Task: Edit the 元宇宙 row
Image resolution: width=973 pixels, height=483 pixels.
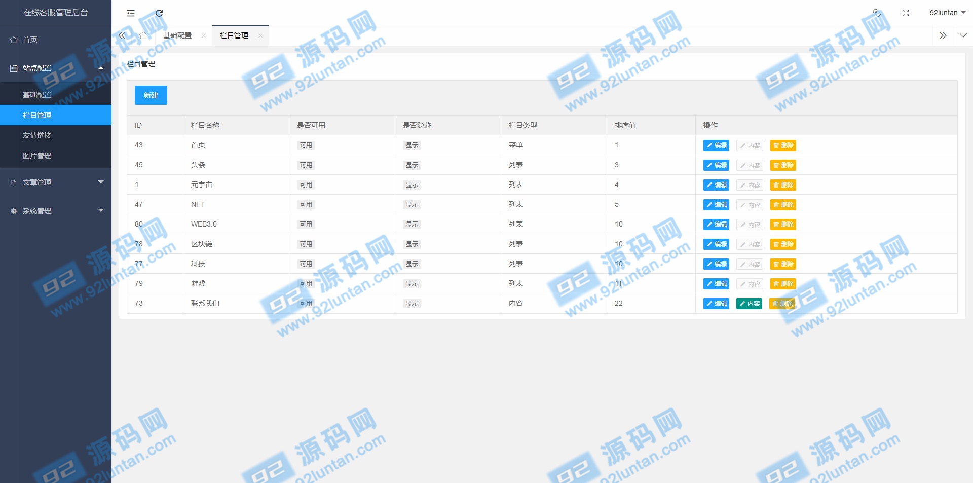Action: pyautogui.click(x=716, y=185)
